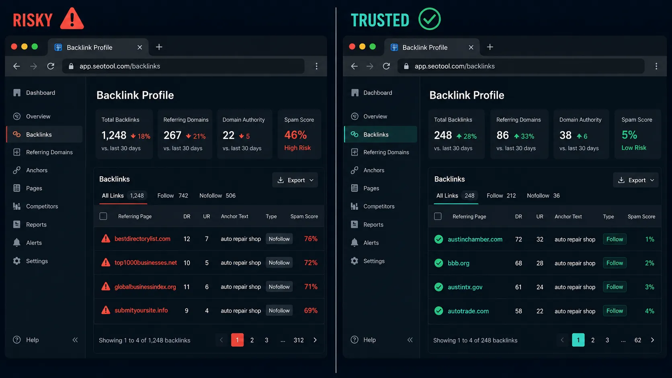Click the Help question icon in Risky sidebar
The height and width of the screenshot is (378, 672).
(x=16, y=340)
